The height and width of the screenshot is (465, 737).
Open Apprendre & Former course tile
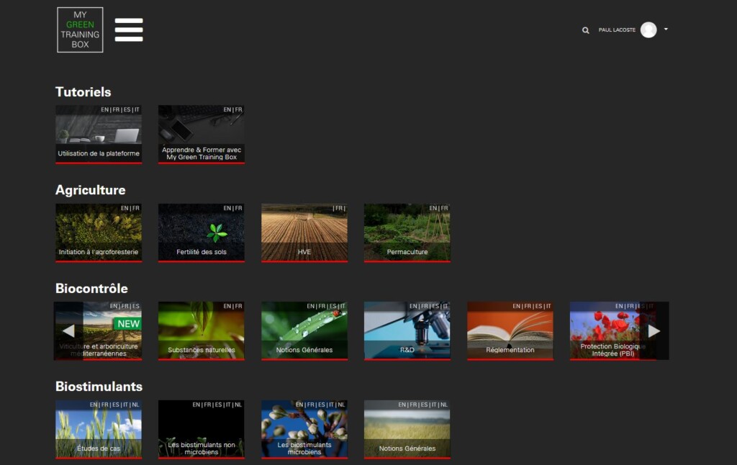point(201,135)
